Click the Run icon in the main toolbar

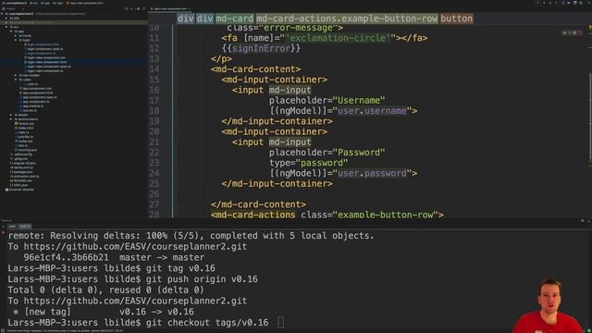(544, 3)
